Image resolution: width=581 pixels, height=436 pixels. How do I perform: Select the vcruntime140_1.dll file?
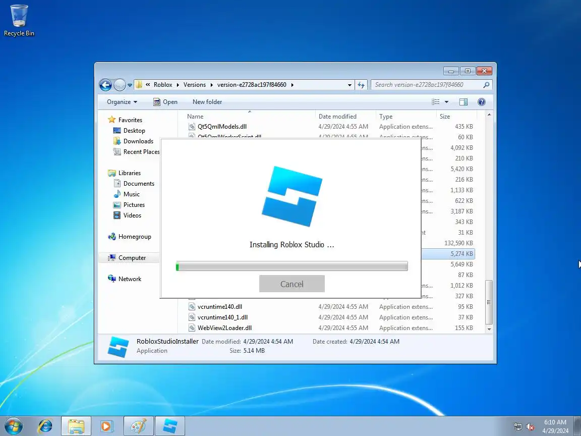pos(222,317)
